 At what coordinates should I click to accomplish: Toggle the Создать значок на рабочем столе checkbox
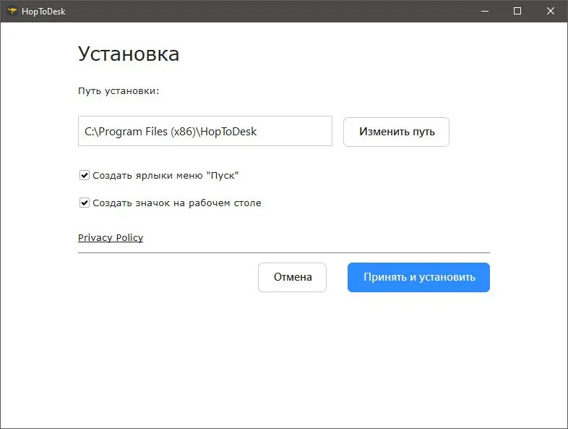pyautogui.click(x=85, y=203)
